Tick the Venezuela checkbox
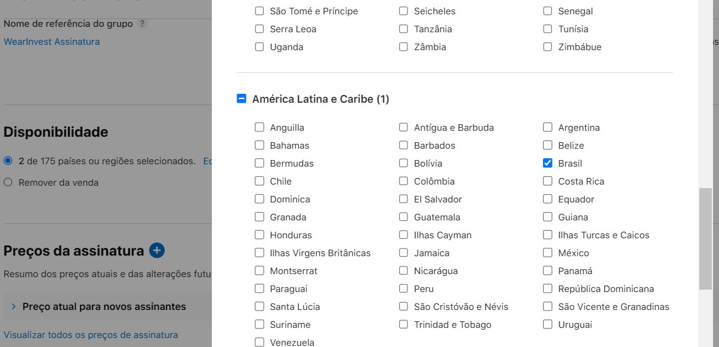Image resolution: width=719 pixels, height=347 pixels. 260,342
